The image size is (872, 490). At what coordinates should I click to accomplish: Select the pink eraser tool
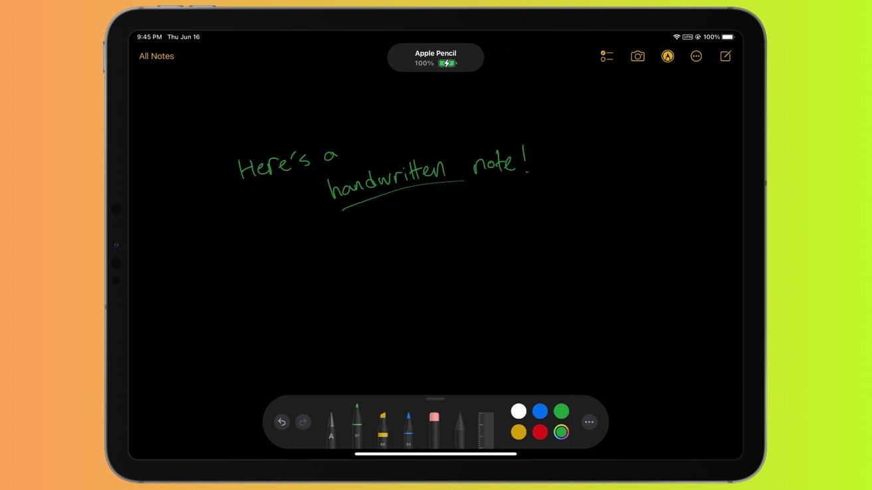click(x=434, y=430)
